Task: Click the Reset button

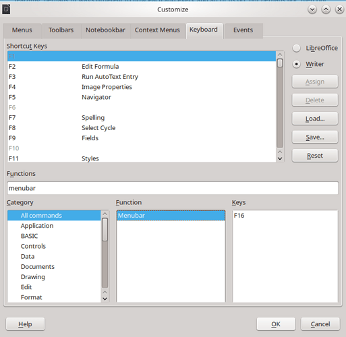Action: 315,156
